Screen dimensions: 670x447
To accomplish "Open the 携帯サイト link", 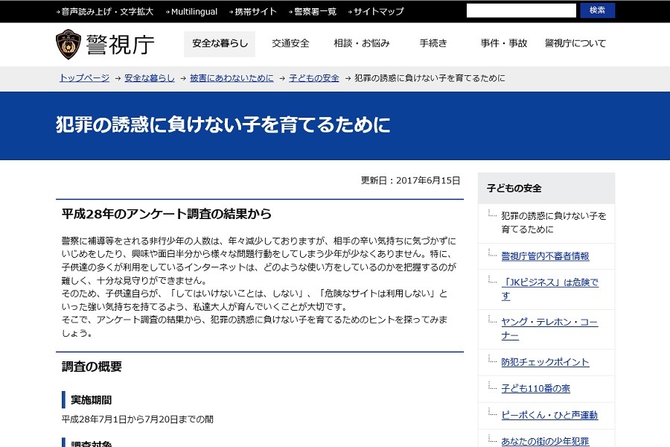I will click(x=254, y=11).
